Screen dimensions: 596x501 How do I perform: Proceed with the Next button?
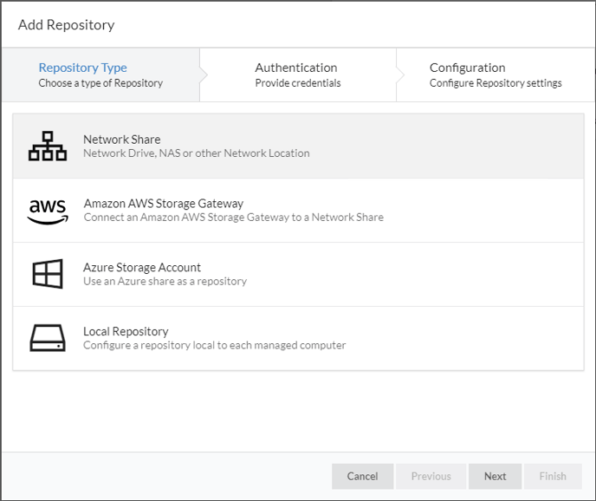[x=495, y=476]
